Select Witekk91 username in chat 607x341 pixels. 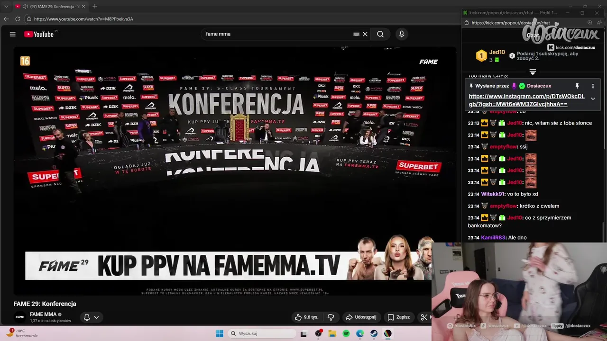click(x=493, y=194)
